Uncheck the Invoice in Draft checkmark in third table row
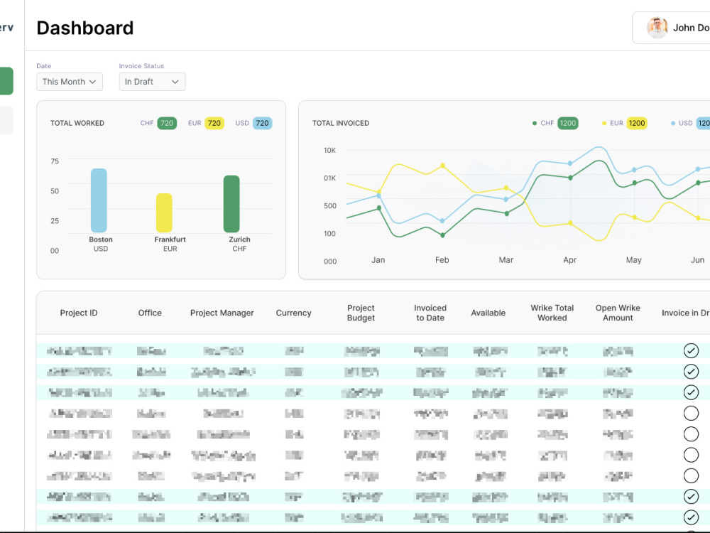This screenshot has width=710, height=533. pos(691,392)
